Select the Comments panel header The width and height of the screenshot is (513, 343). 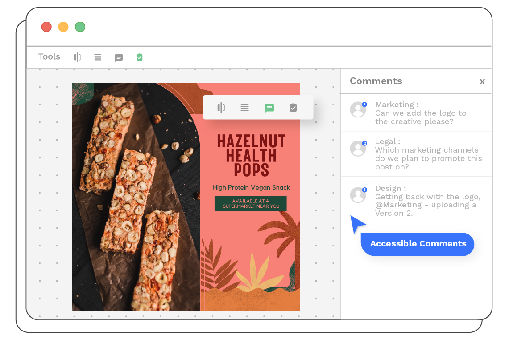click(x=376, y=81)
